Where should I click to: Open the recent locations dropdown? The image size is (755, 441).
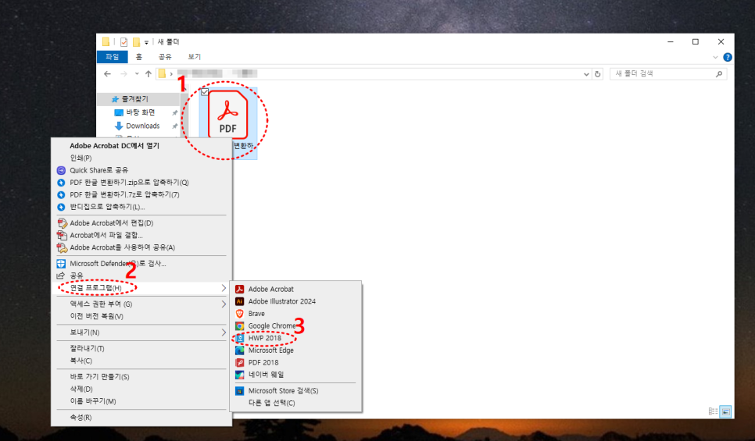click(137, 73)
